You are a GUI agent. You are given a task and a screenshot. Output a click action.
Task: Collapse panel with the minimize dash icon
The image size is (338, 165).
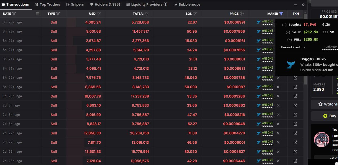pos(295,5)
